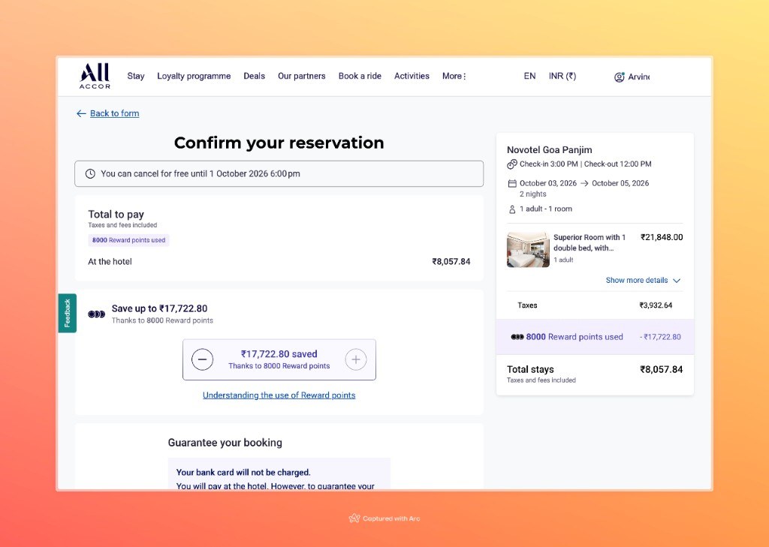Click the 8000 Reward points used badge
769x547 pixels.
pos(128,240)
